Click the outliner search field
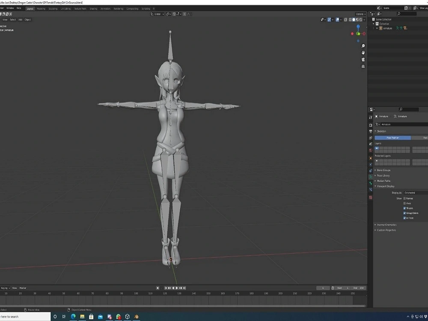 pyautogui.click(x=407, y=14)
